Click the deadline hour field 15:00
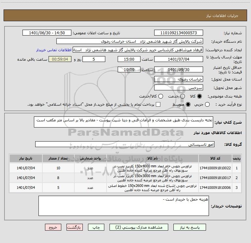Screen dimensions: 251x243 click(129, 59)
